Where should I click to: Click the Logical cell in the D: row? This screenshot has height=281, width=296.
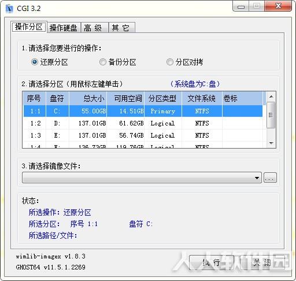(x=163, y=123)
